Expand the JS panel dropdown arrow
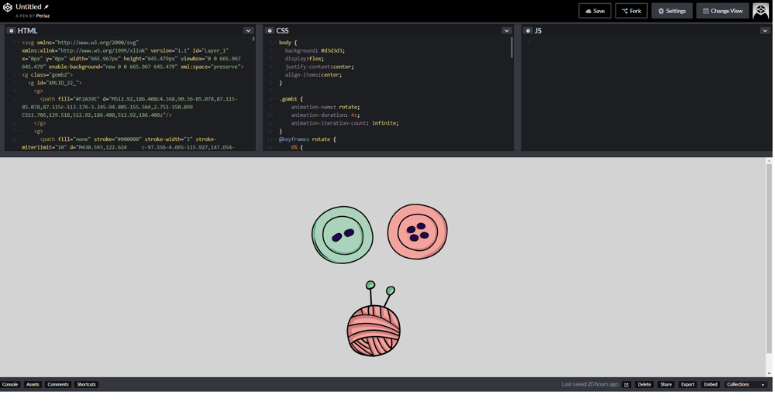 pyautogui.click(x=764, y=31)
